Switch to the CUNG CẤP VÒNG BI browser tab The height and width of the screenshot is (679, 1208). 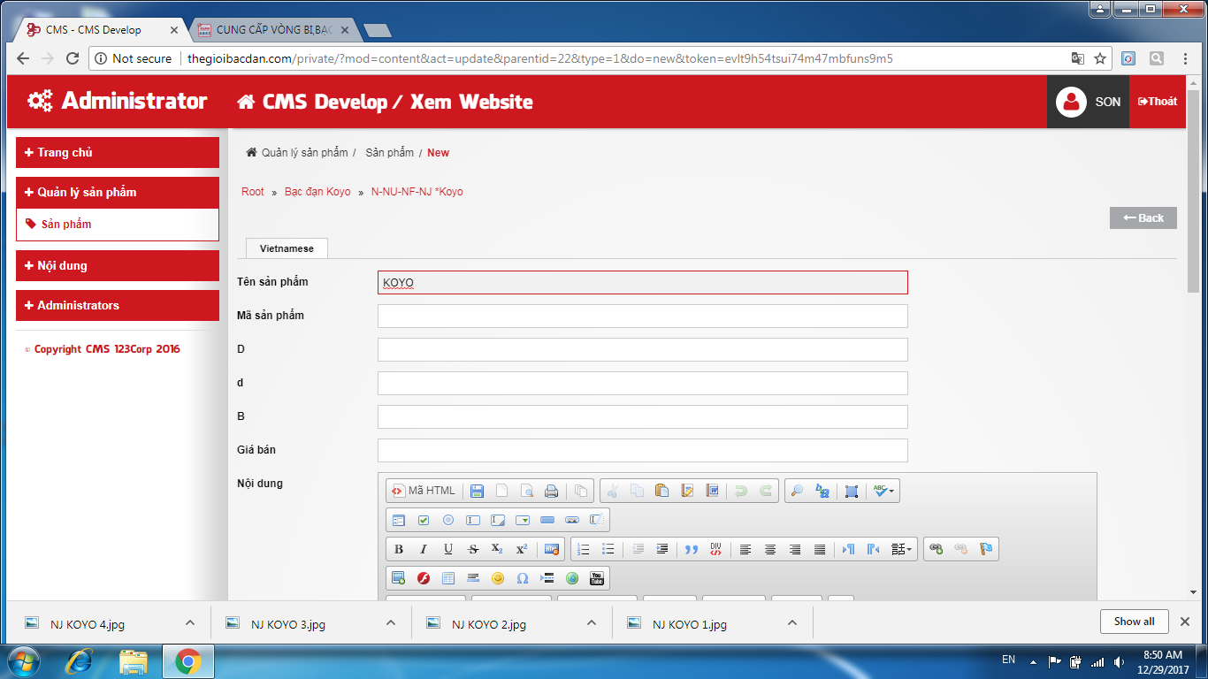tap(274, 29)
